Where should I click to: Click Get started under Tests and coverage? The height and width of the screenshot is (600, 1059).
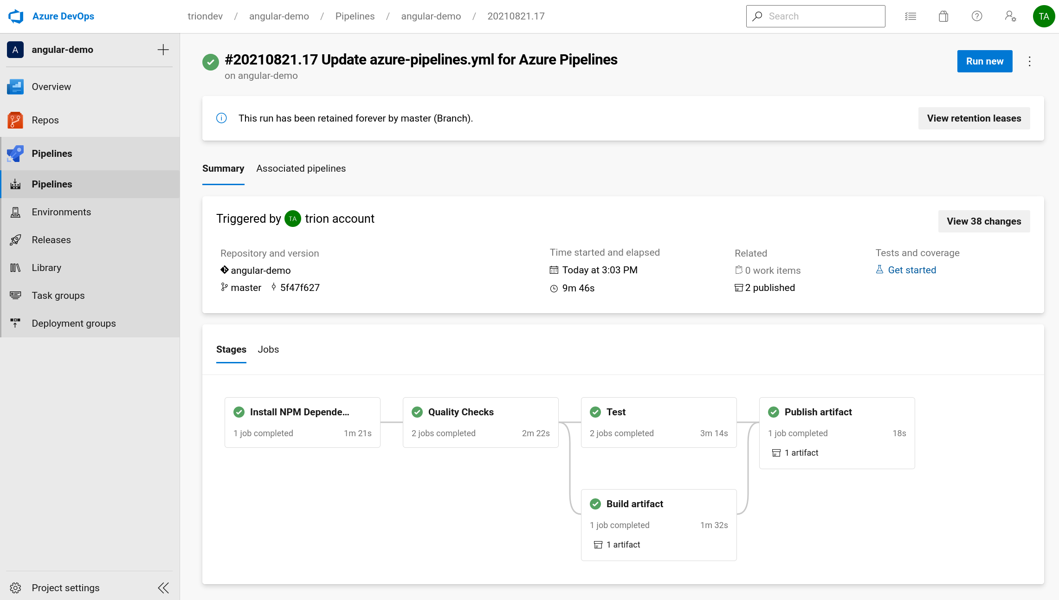[x=912, y=270]
